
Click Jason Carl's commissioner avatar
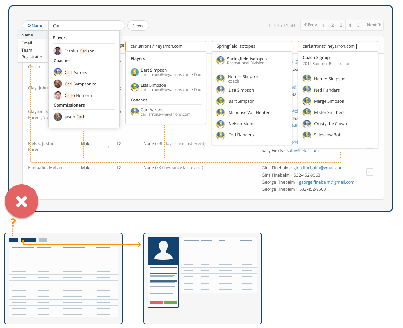click(58, 117)
